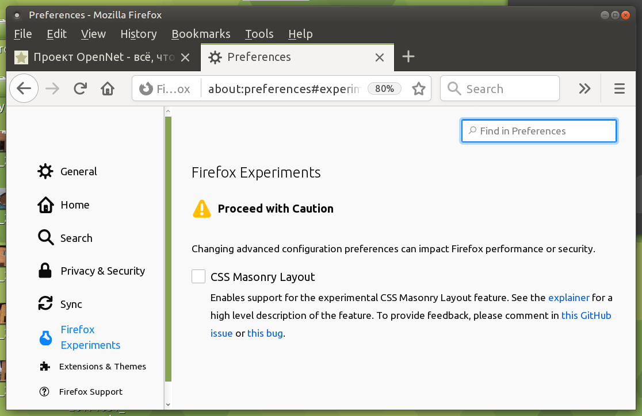The image size is (642, 416).
Task: Open Extensions & Themes
Action: pyautogui.click(x=102, y=367)
